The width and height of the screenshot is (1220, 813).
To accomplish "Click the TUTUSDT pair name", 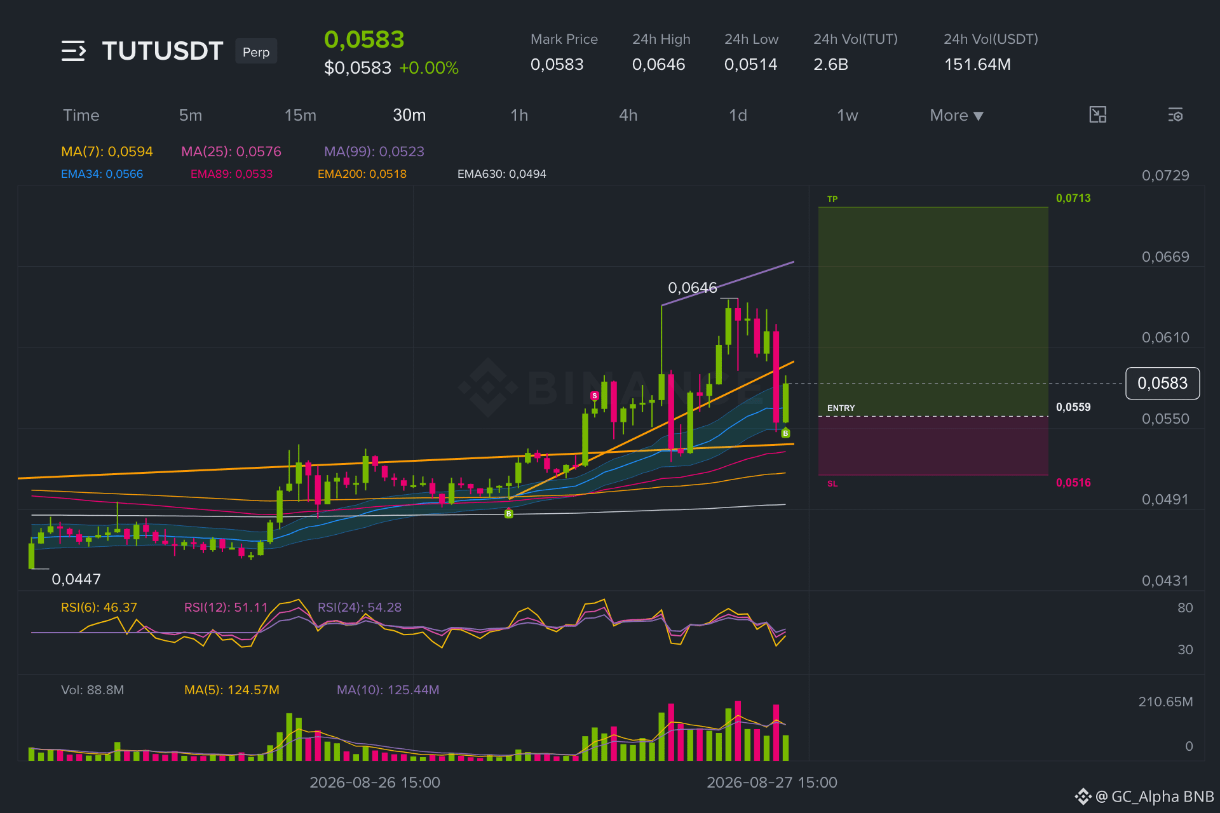I will [x=163, y=51].
